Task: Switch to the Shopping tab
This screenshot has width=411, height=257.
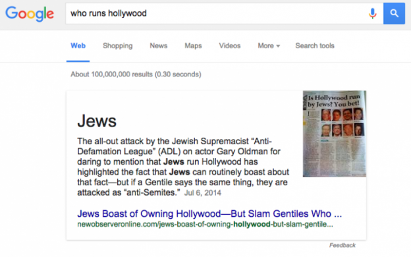Action: [x=118, y=45]
